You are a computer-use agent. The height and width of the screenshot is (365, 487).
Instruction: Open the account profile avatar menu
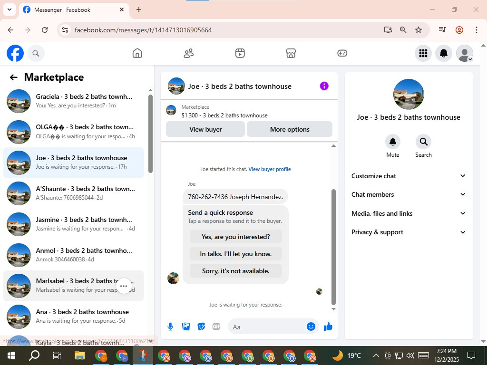click(464, 53)
